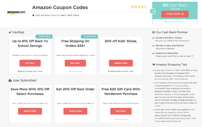Get Deal for Back To School Savings

point(30,63)
